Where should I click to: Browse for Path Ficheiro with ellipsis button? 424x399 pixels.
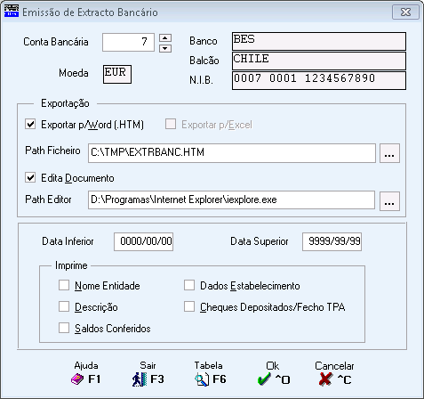click(389, 153)
